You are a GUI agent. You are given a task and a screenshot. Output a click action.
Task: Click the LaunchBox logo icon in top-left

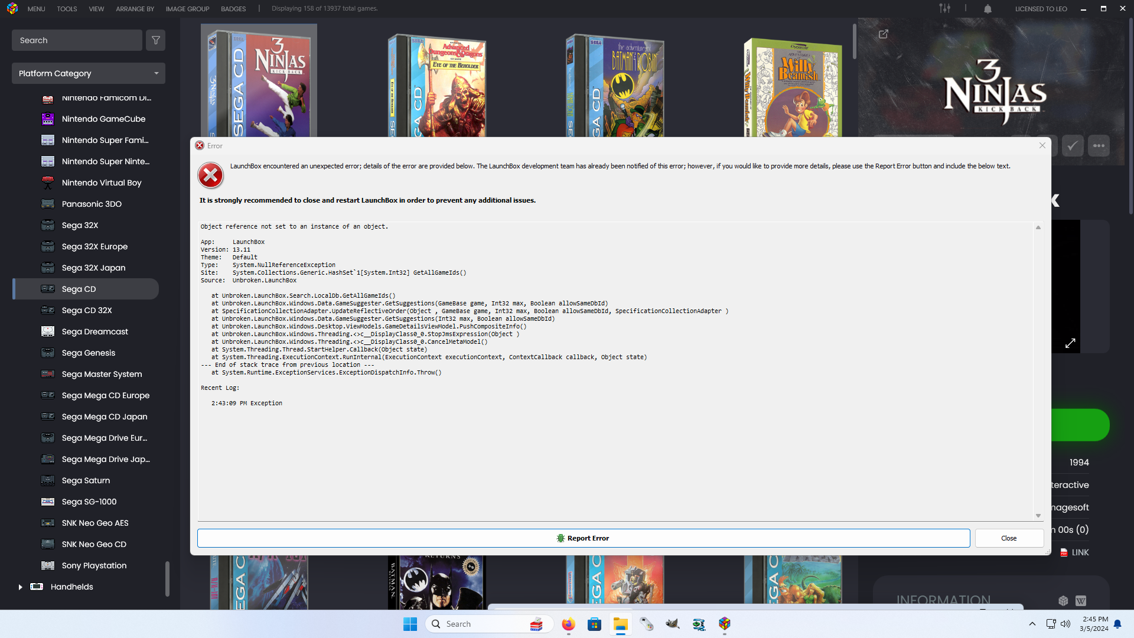(x=12, y=9)
